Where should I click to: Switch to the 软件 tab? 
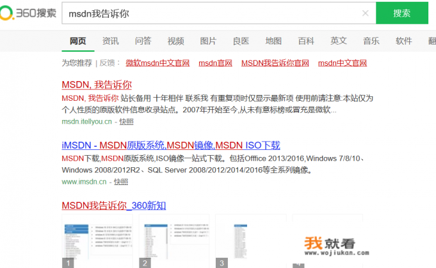[x=404, y=41]
